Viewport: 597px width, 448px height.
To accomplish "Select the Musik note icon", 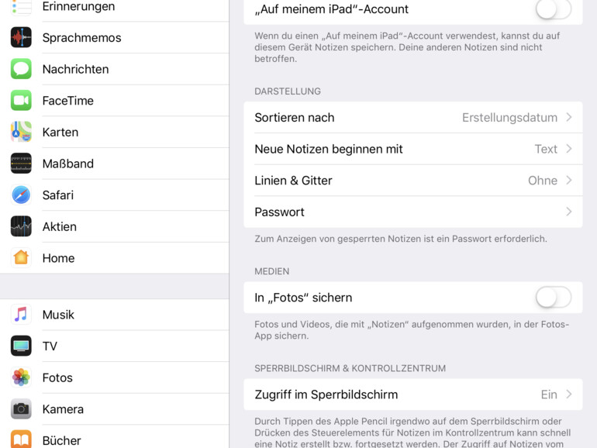I will tap(21, 315).
